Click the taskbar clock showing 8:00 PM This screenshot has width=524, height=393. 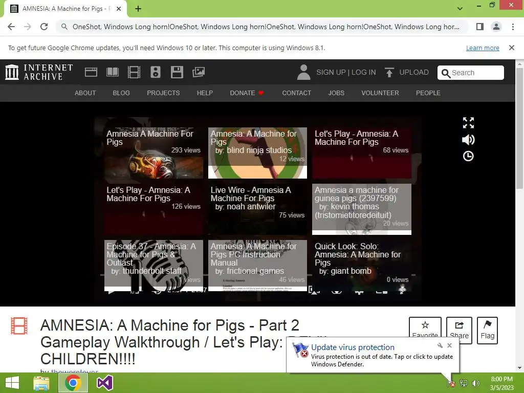tap(501, 383)
